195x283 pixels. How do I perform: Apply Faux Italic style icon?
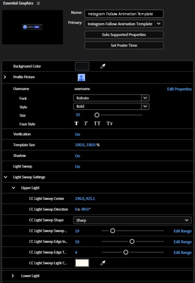(x=86, y=123)
